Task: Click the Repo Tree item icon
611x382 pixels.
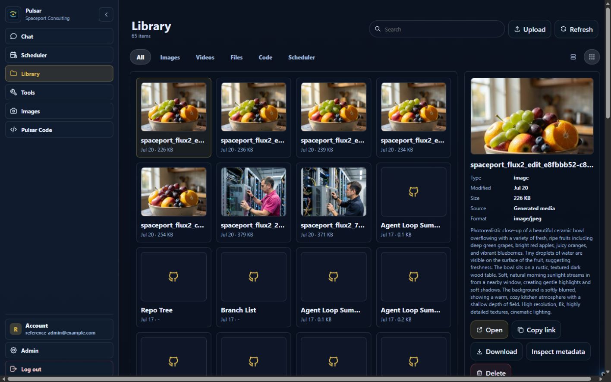Action: [x=173, y=277]
